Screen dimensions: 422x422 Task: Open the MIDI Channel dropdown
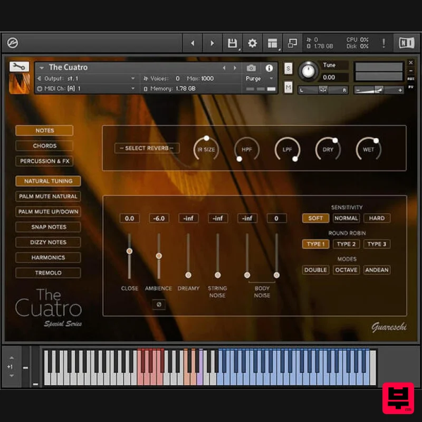[x=84, y=89]
